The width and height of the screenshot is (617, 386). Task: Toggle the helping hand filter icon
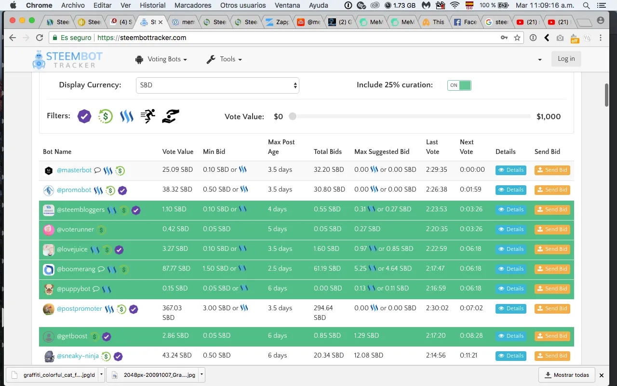(x=171, y=116)
